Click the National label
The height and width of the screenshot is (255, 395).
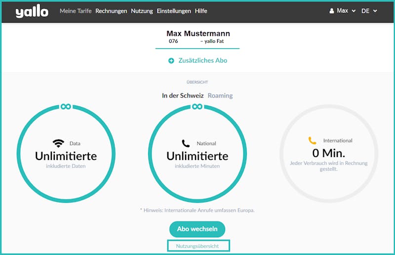pos(206,143)
